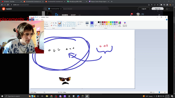This screenshot has height=98, width=175.
Task: Pick the red color swatch
Action: pyautogui.click(x=105, y=22)
